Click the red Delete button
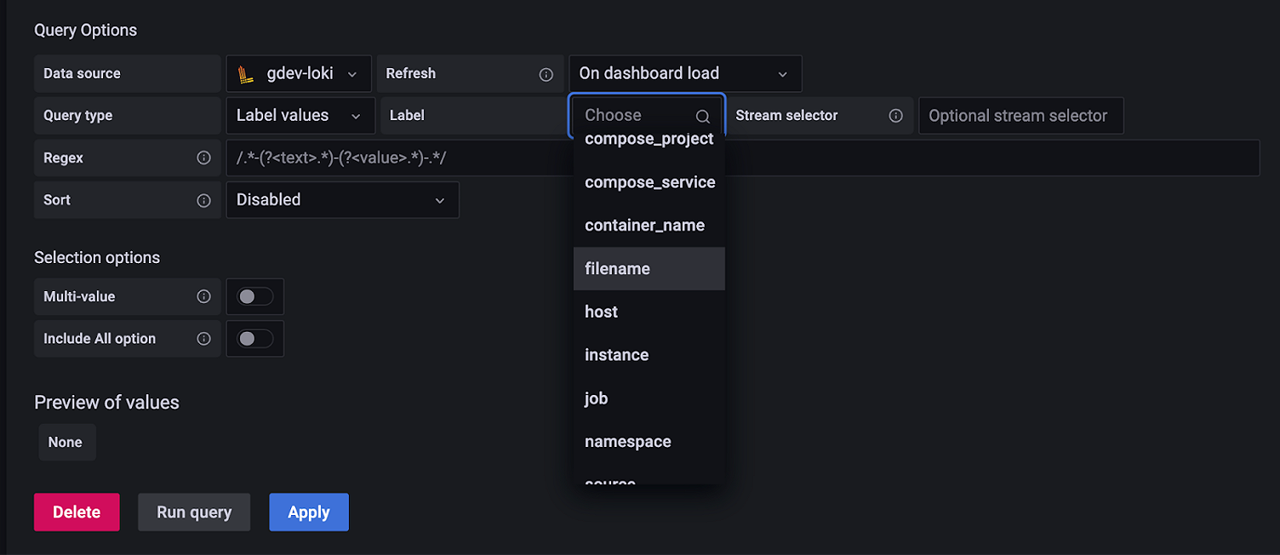Viewport: 1280px width, 555px height. coord(77,512)
